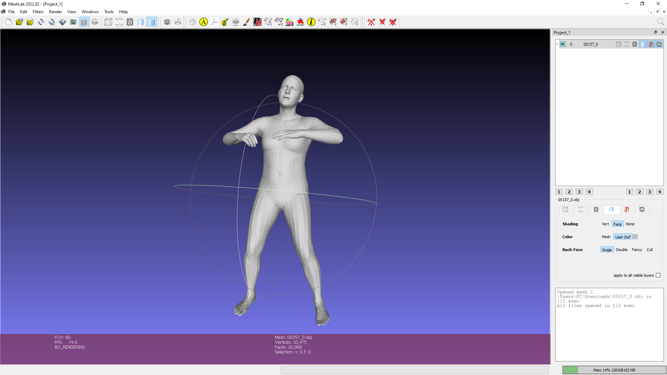
Task: Open the Raster Alignment tool
Action: (x=236, y=22)
